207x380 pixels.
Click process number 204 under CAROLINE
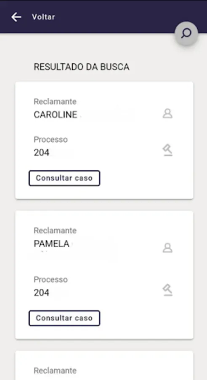[x=41, y=153]
